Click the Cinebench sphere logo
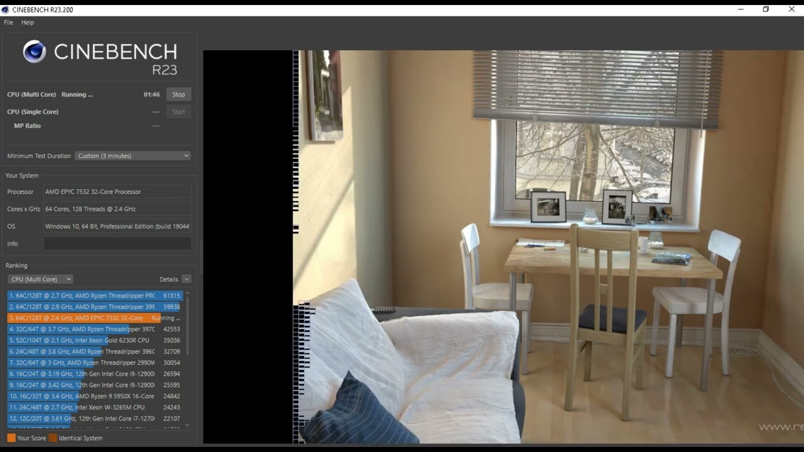 [34, 51]
